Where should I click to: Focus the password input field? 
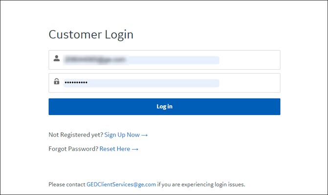click(164, 83)
